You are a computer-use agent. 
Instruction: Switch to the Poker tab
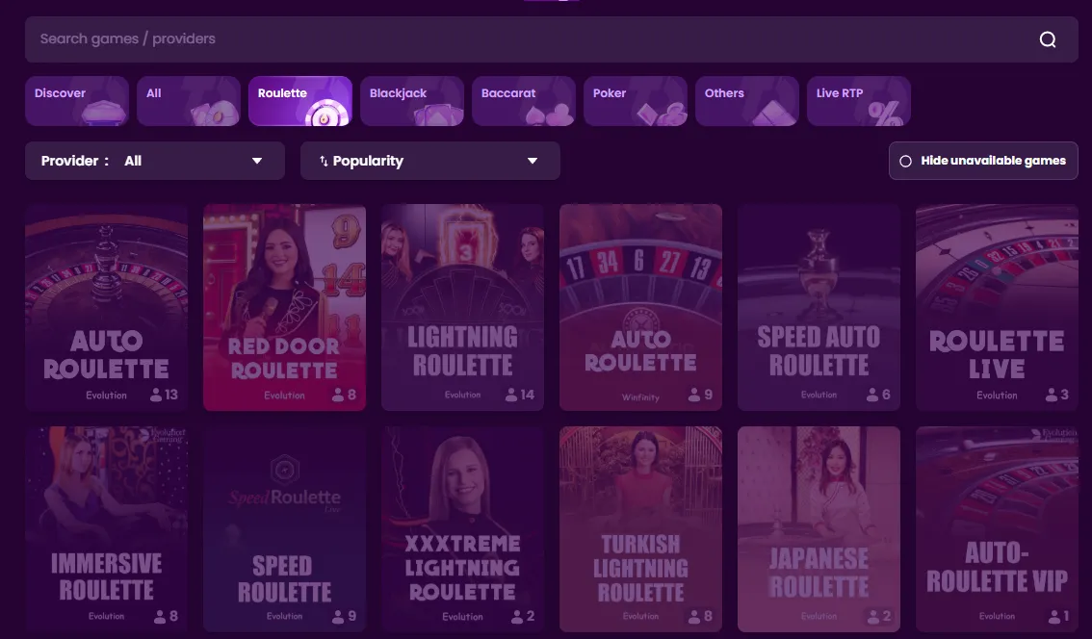point(636,101)
